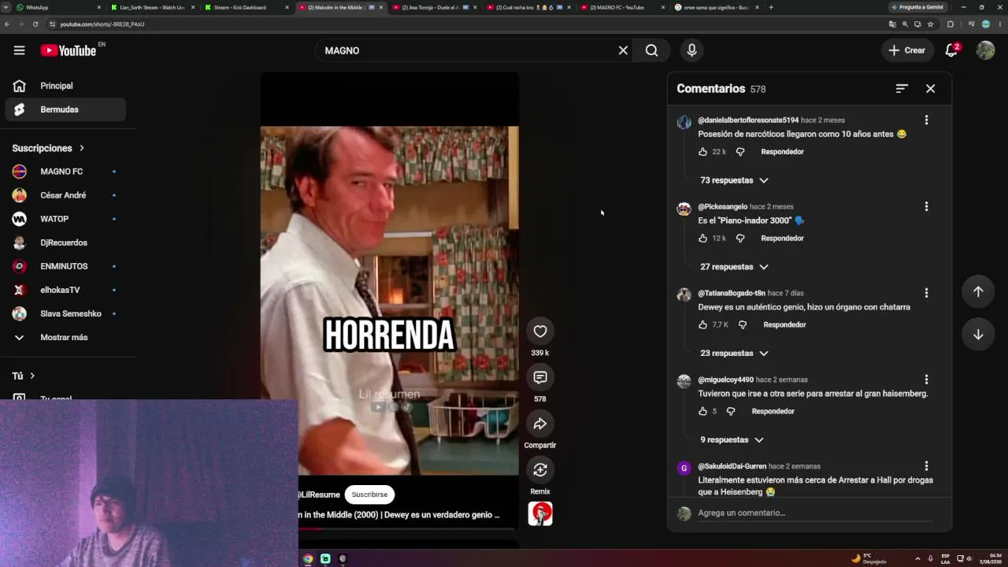Open the César André subscription channel
This screenshot has height=567, width=1008.
(65, 195)
